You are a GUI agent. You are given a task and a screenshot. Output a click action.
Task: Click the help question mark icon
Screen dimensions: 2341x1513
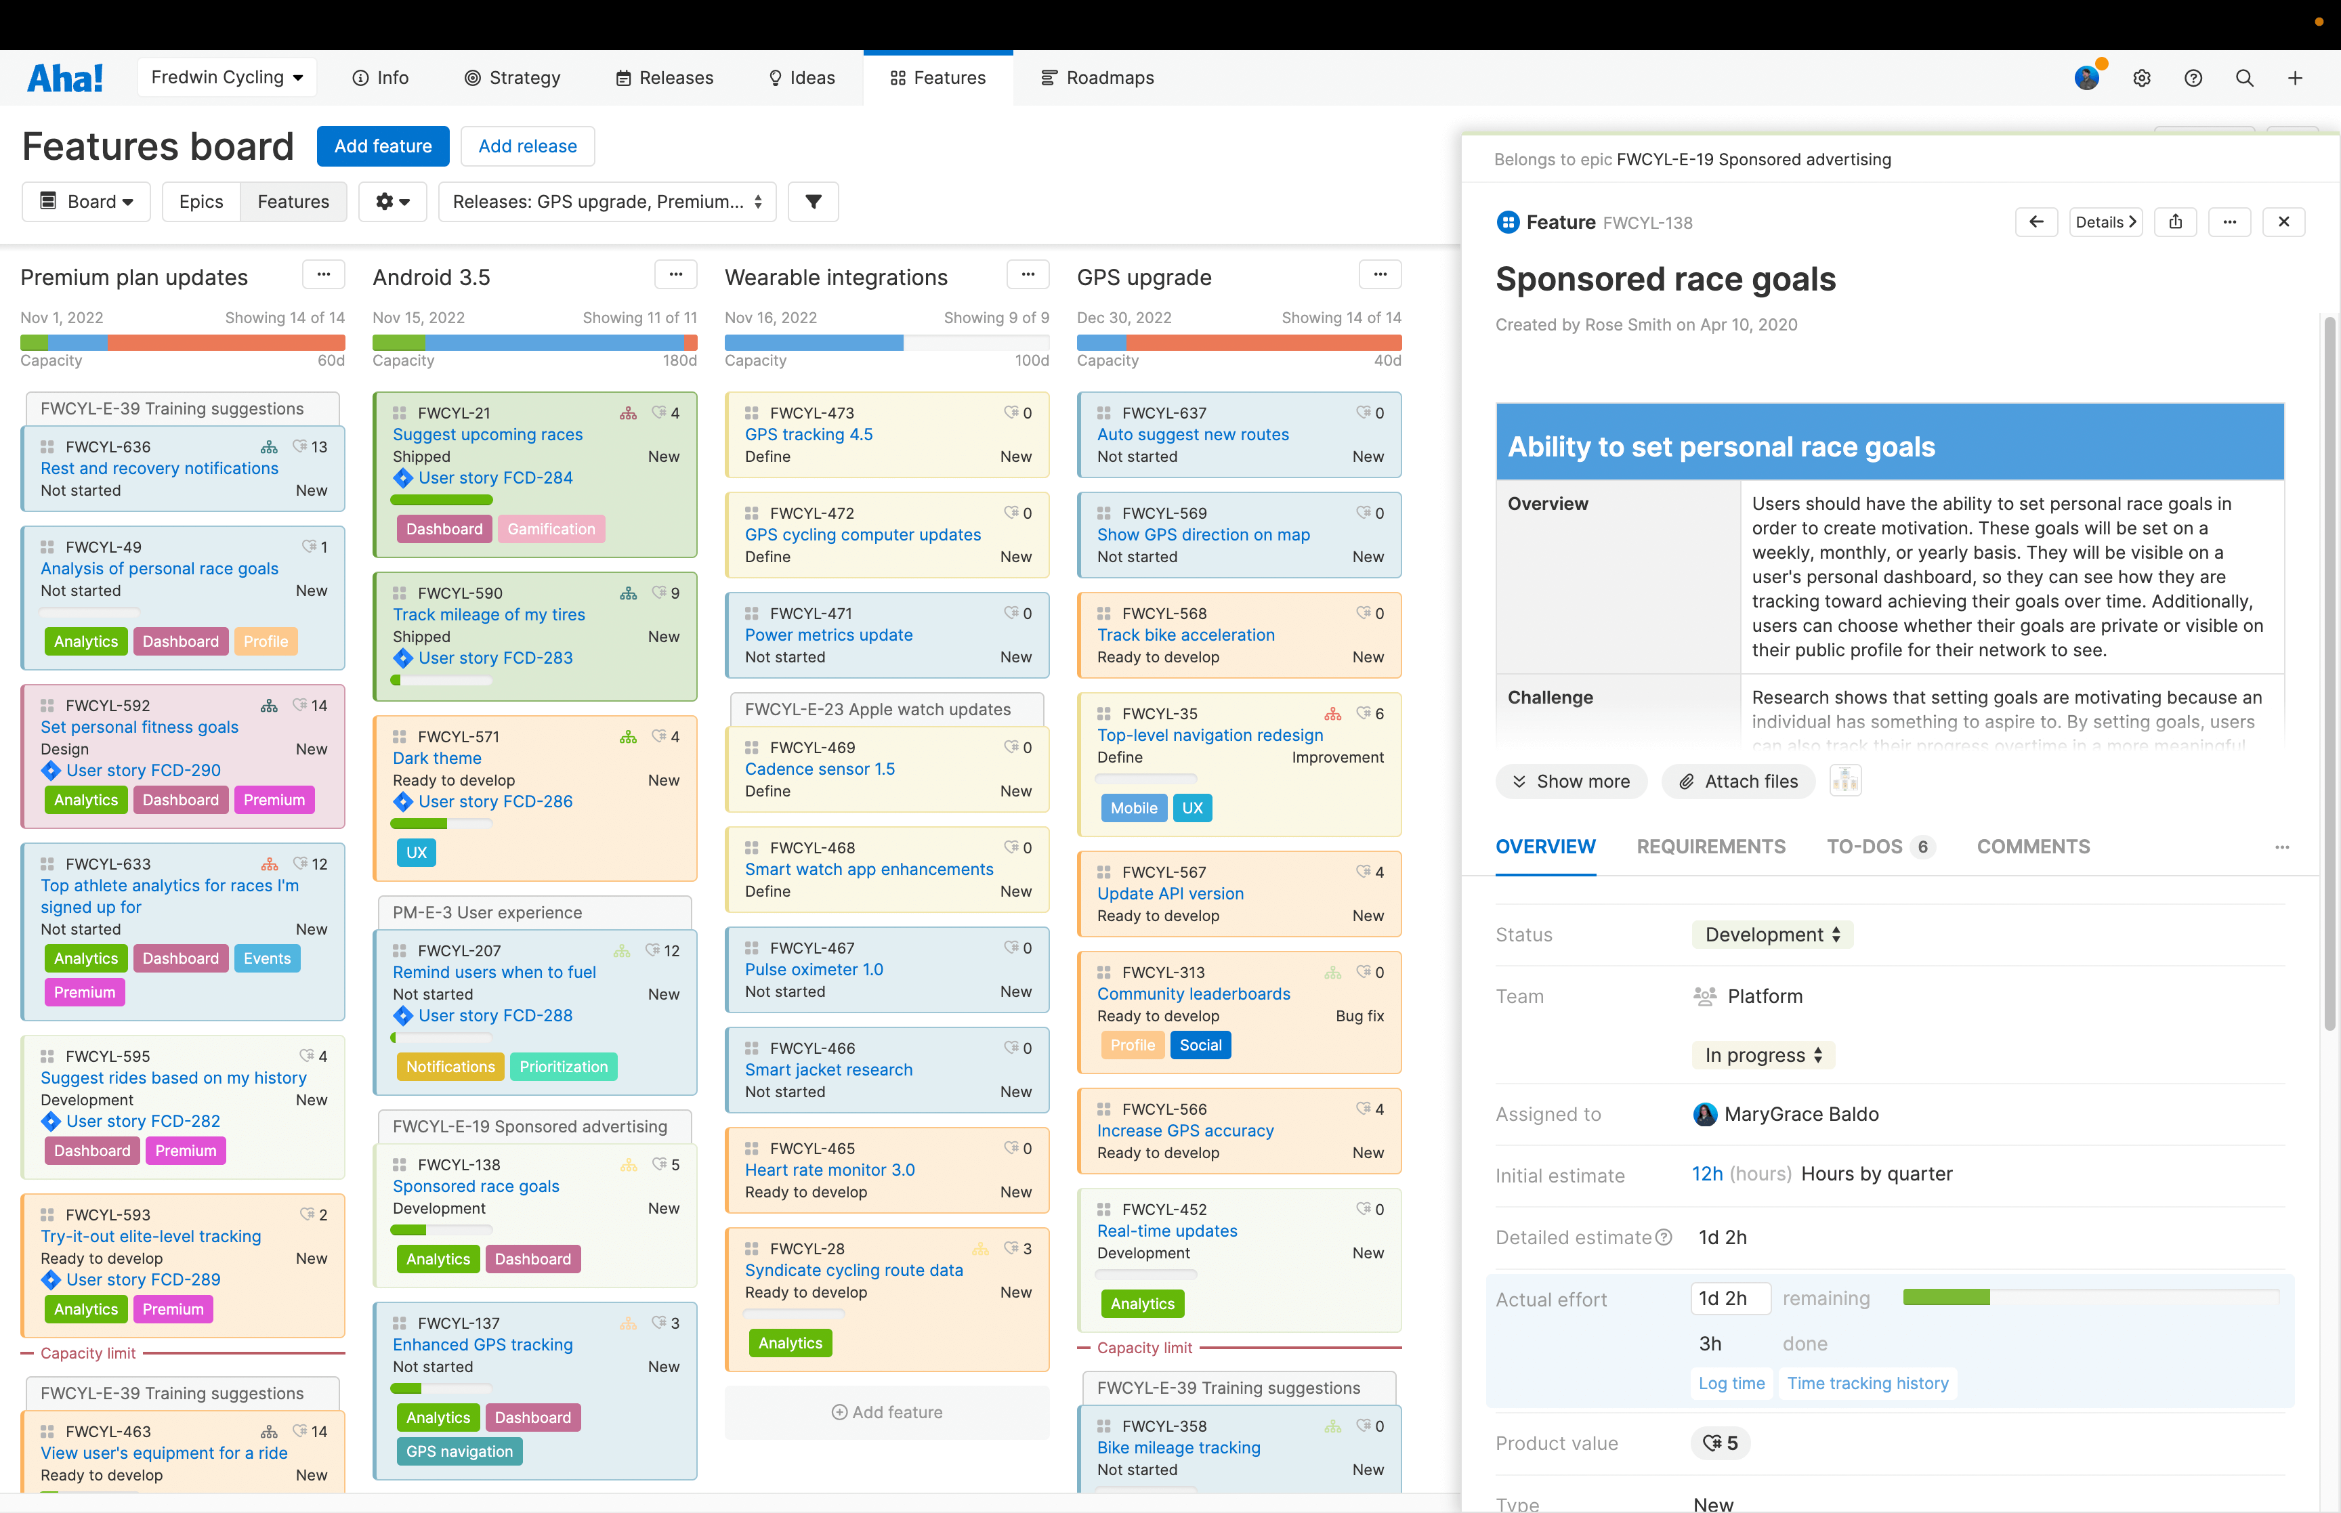pyautogui.click(x=2193, y=78)
